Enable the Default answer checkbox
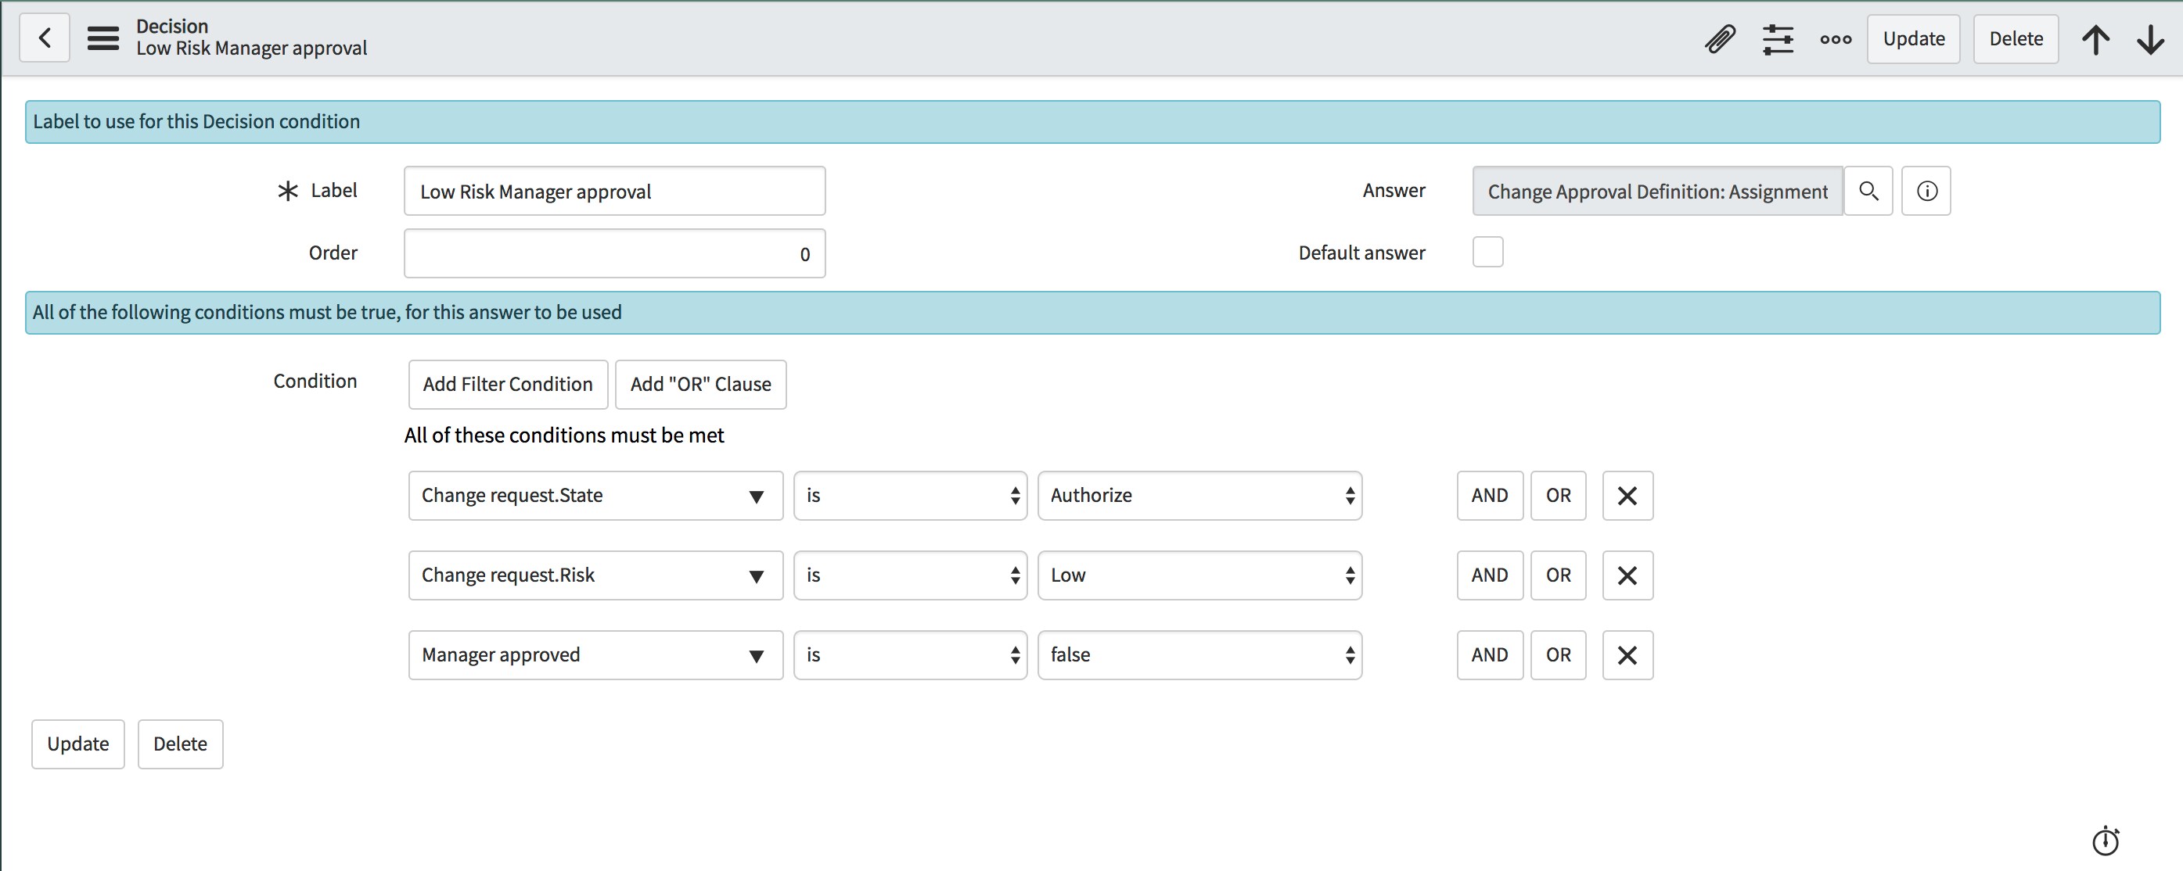 pyautogui.click(x=1488, y=252)
